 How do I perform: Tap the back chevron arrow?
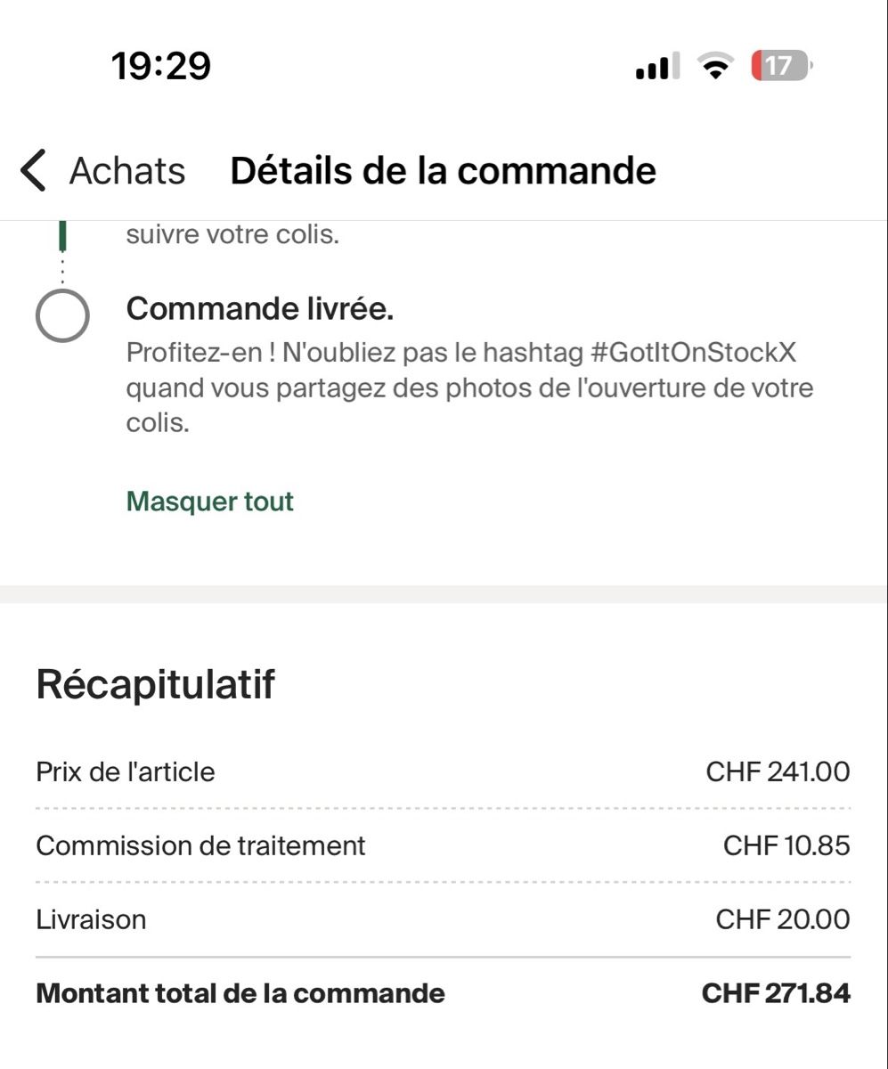[x=33, y=170]
